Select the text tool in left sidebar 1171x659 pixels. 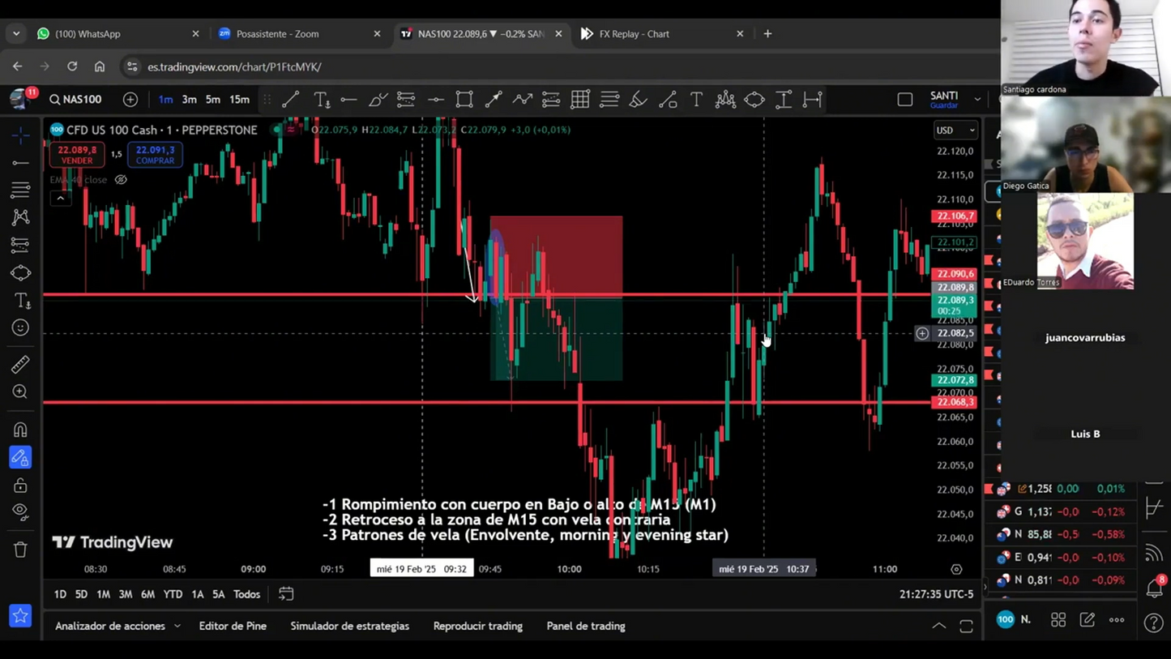coord(22,301)
